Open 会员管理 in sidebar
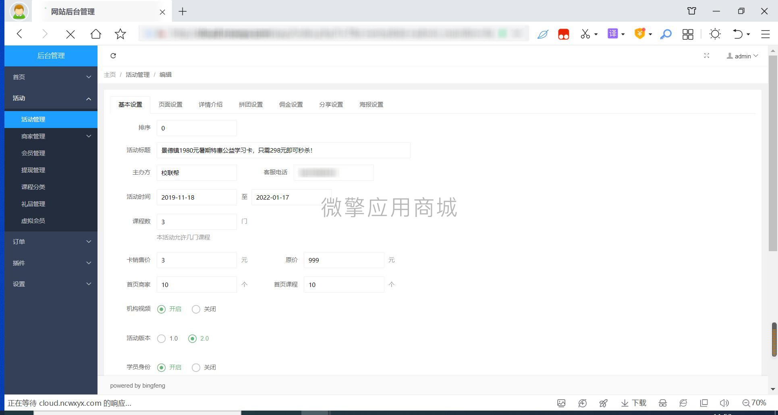Viewport: 778px width, 415px height. pyautogui.click(x=51, y=153)
